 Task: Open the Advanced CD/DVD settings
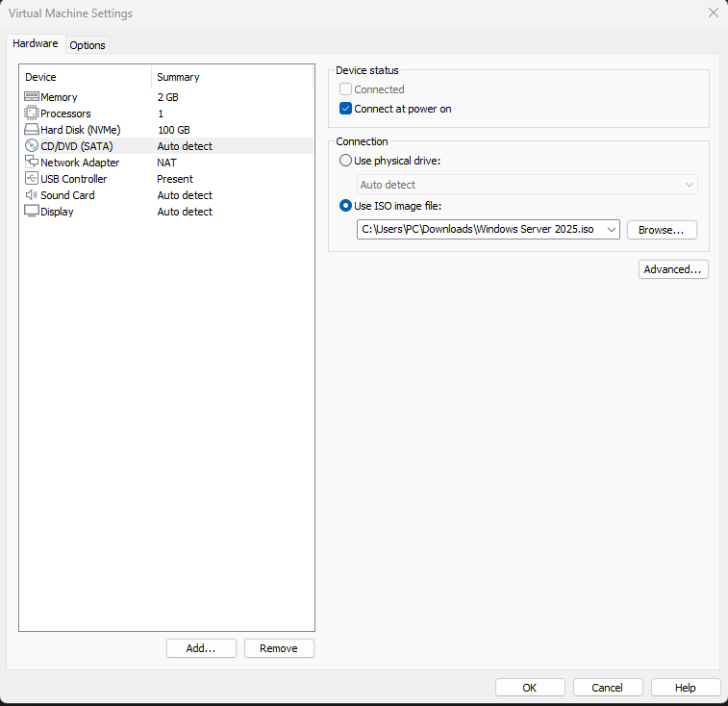coord(672,269)
